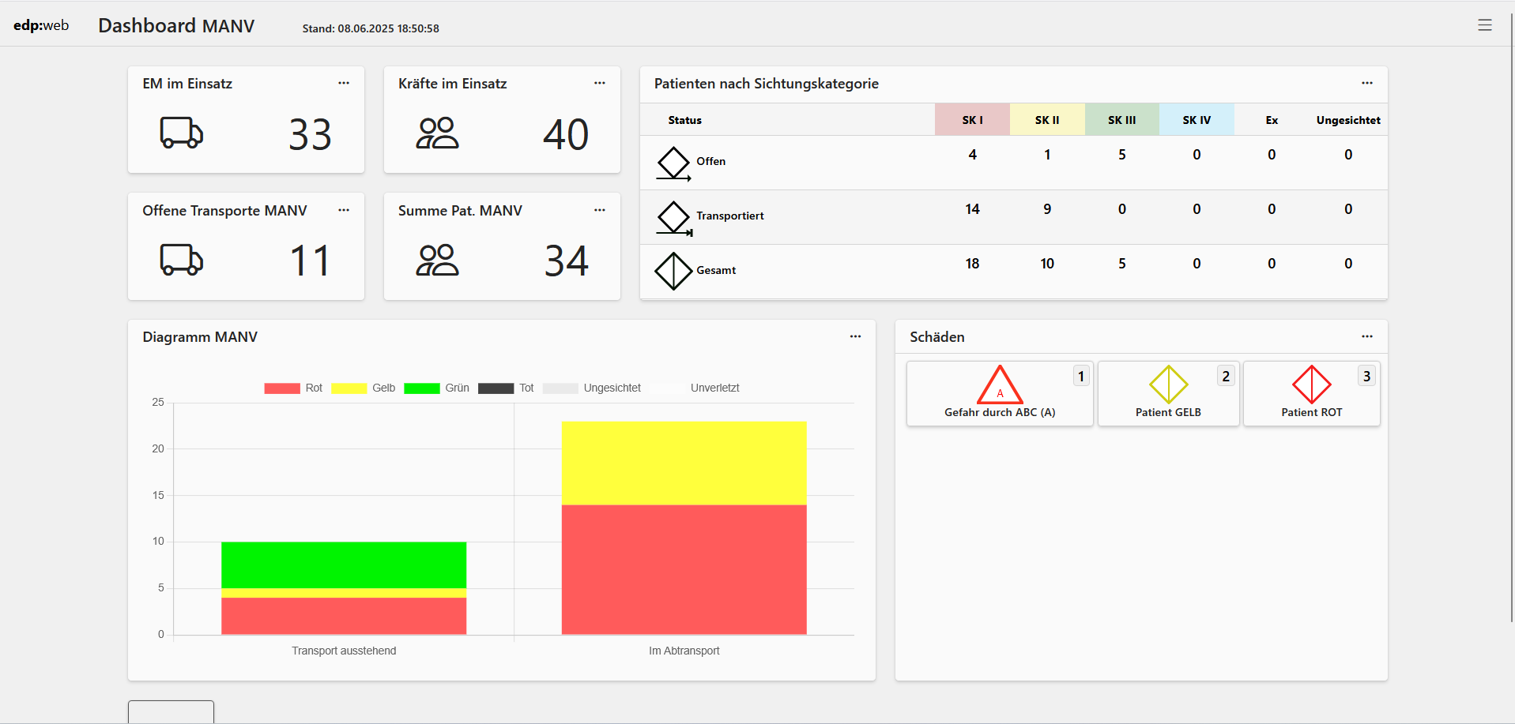The height and width of the screenshot is (724, 1515).
Task: Click the Offen status diamond icon
Action: tap(673, 163)
